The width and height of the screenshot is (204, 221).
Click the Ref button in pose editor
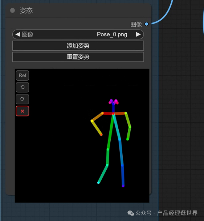coord(23,75)
